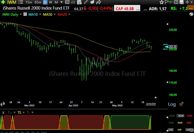Open the watchlist list icon beside IWM

[21, 2]
